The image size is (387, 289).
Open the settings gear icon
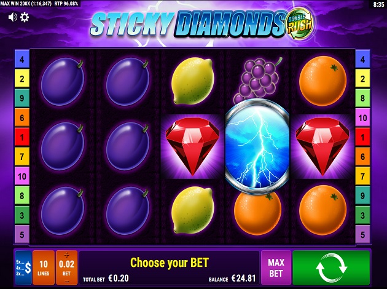(x=25, y=17)
